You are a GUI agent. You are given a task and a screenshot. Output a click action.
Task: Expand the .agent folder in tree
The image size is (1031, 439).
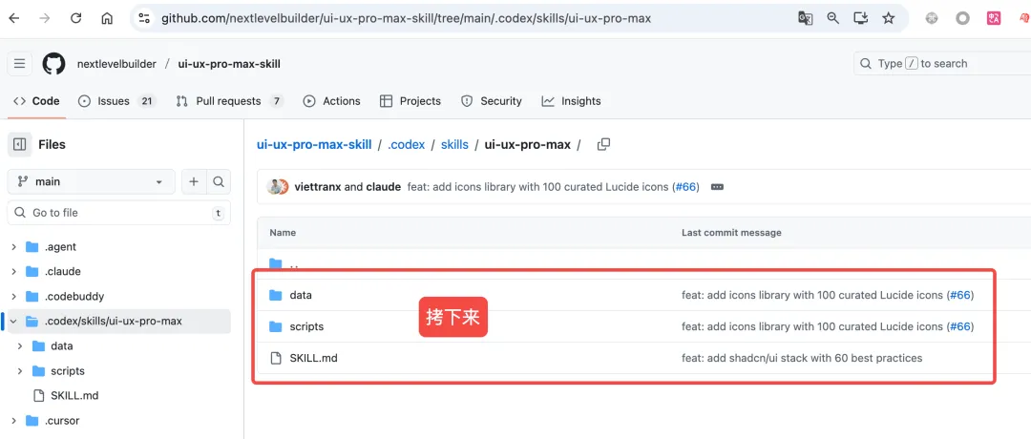pos(13,247)
